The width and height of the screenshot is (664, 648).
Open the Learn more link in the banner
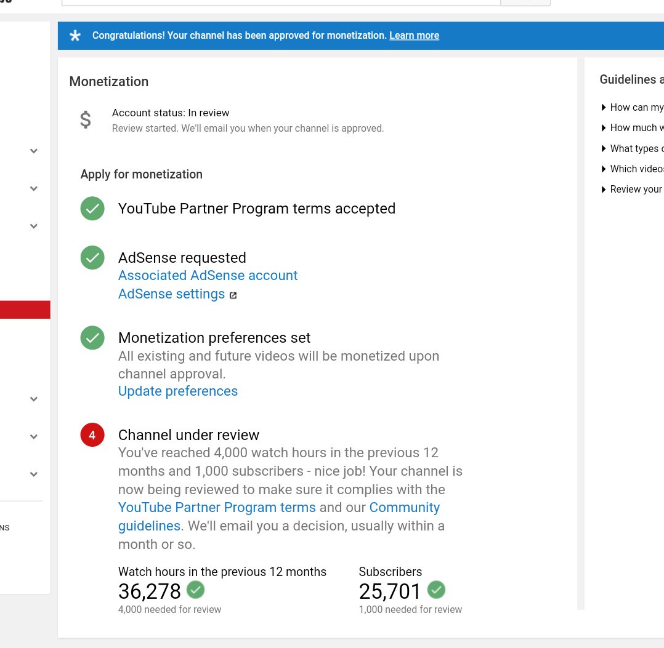click(414, 36)
